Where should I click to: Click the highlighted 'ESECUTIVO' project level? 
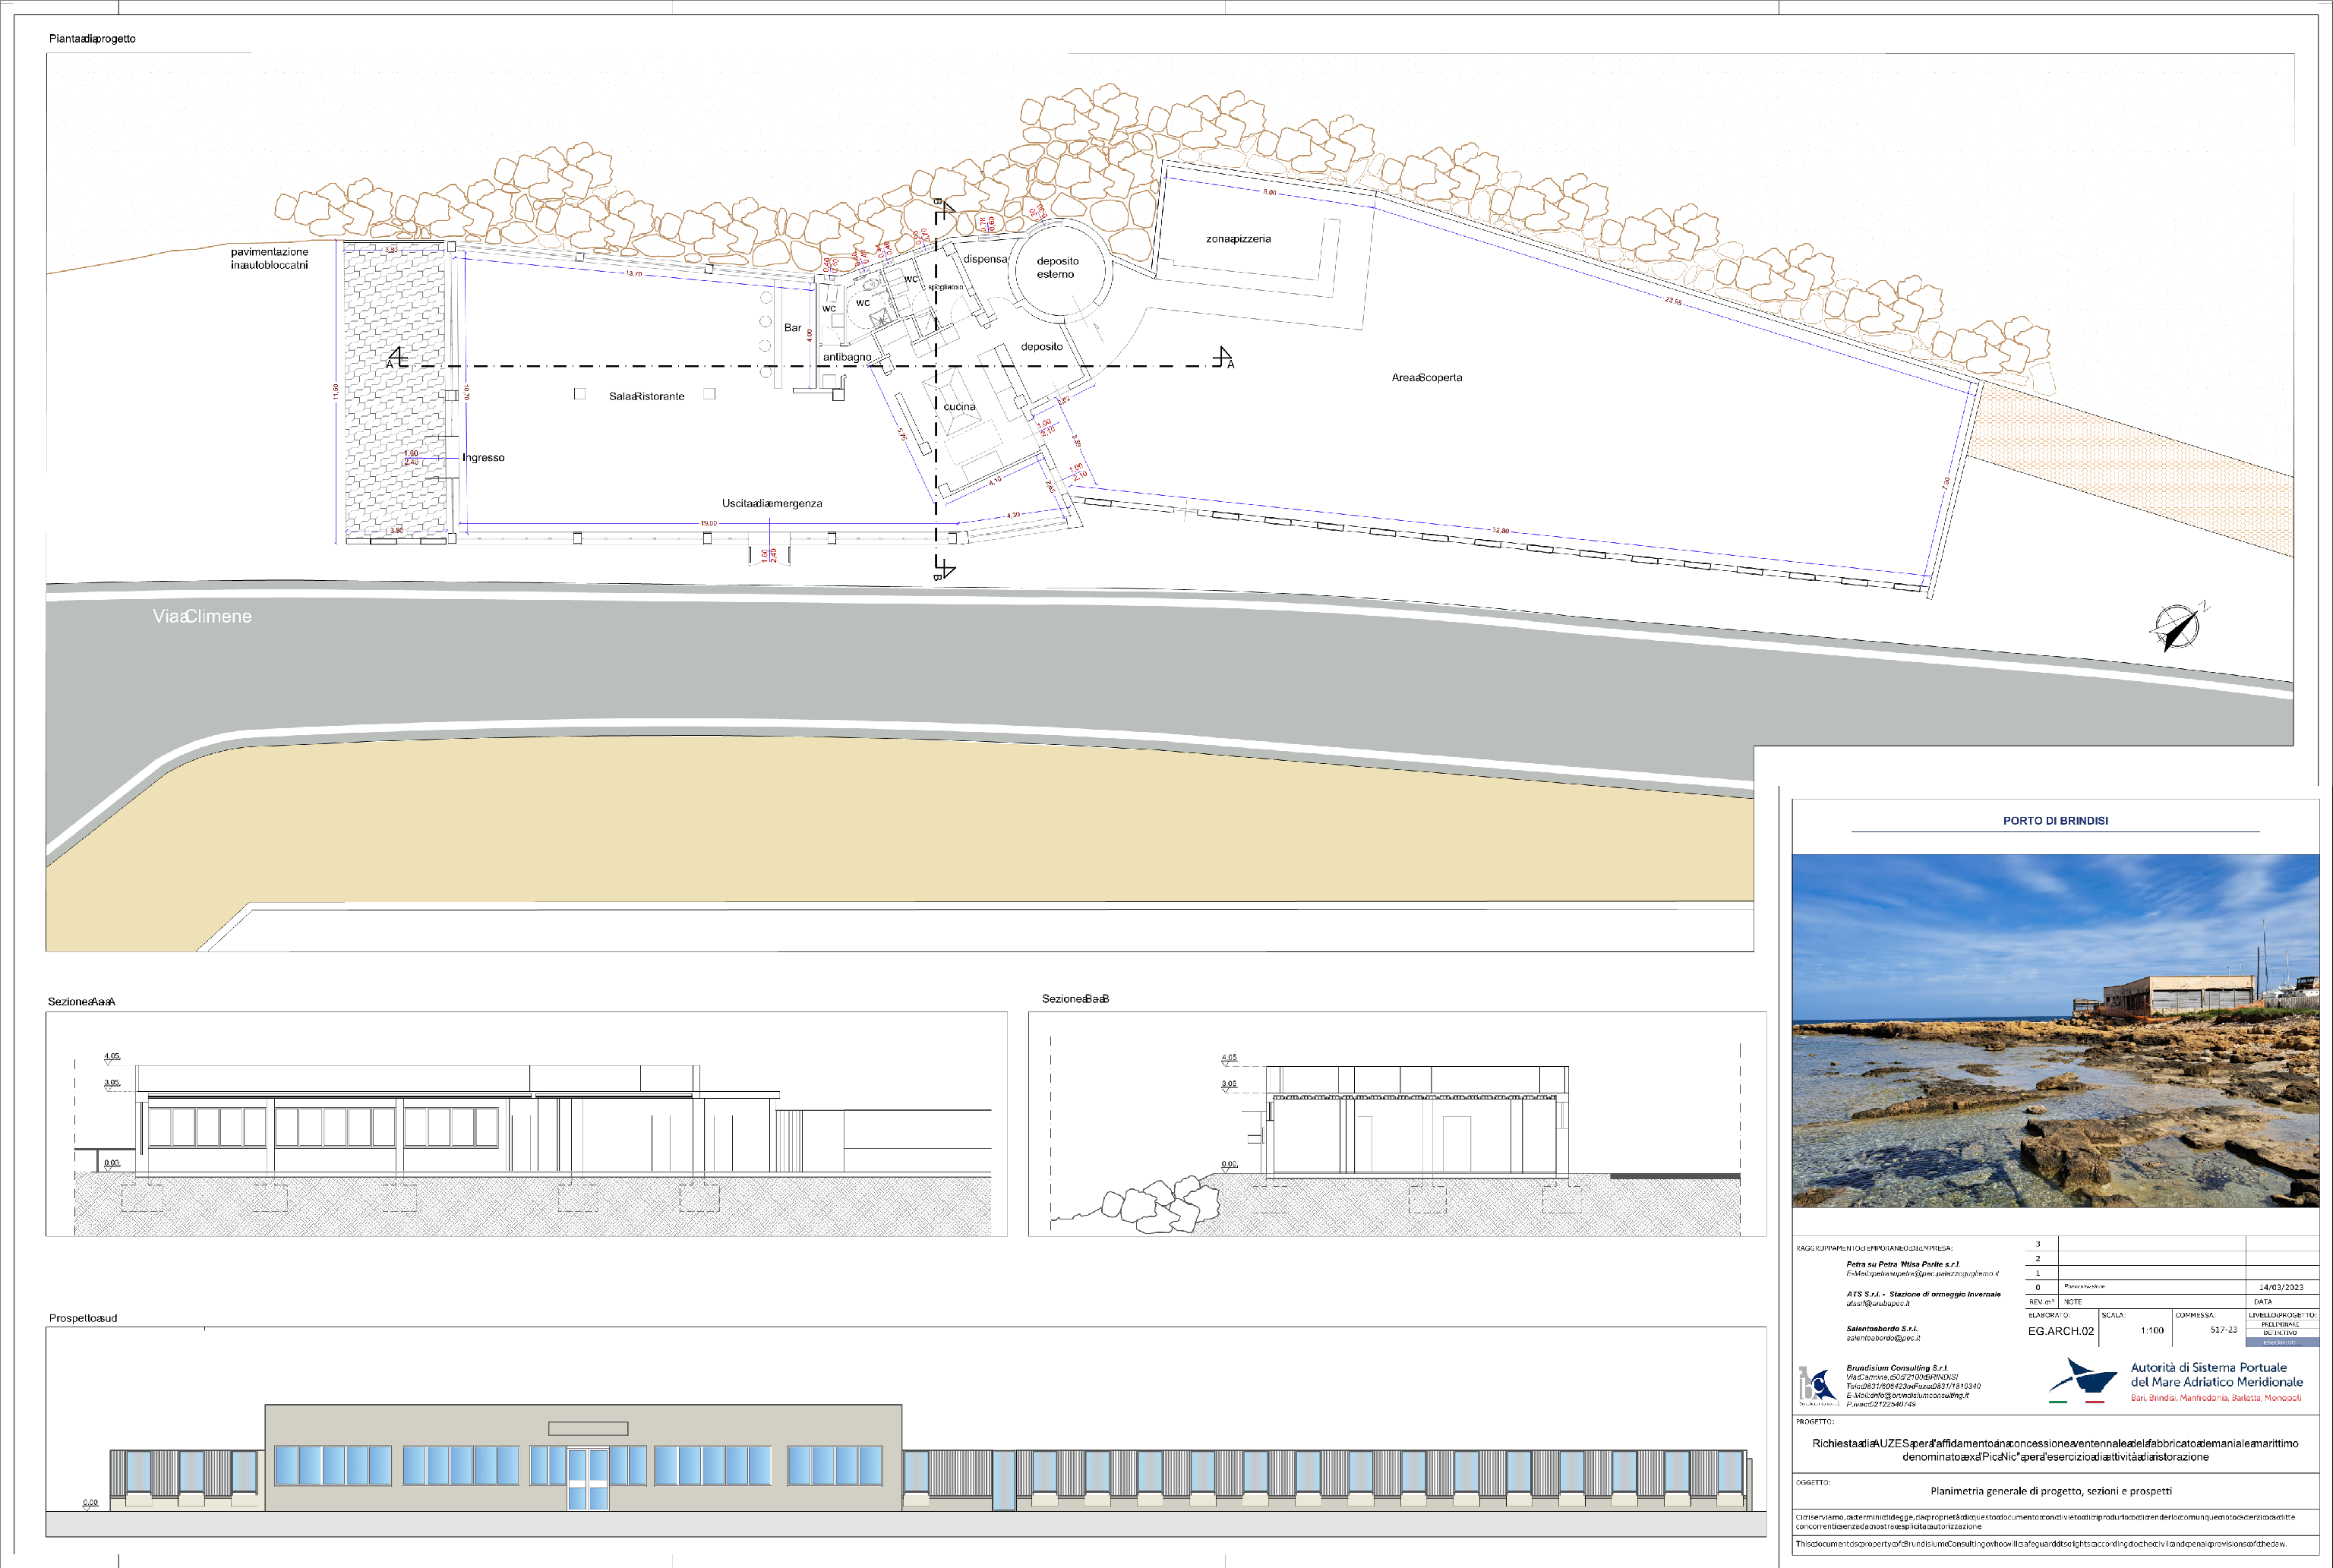point(2282,1343)
